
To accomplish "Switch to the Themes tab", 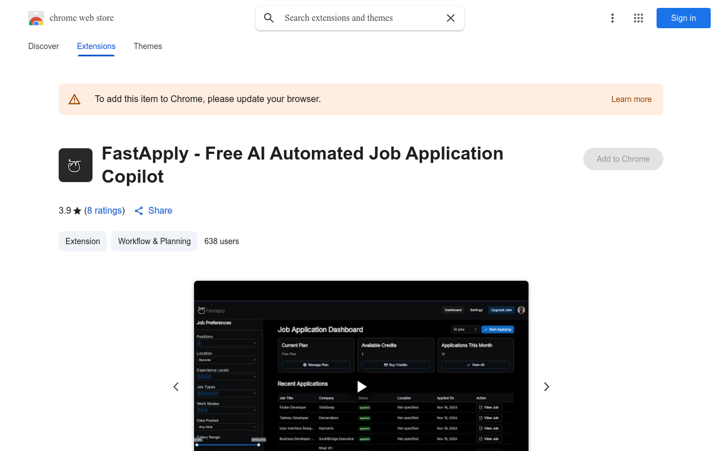I will tap(148, 46).
